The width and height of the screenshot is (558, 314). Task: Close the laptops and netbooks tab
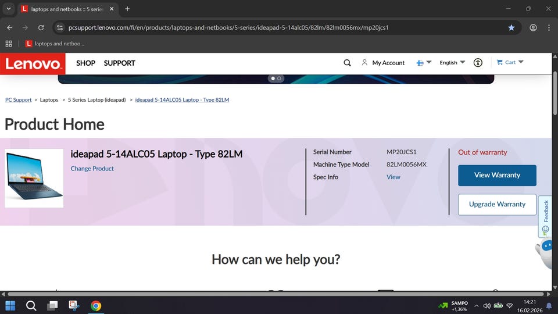point(112,9)
